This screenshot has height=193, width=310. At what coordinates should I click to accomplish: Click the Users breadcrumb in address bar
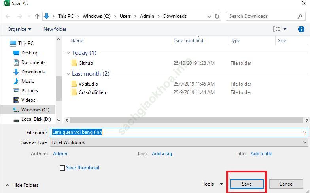point(125,16)
